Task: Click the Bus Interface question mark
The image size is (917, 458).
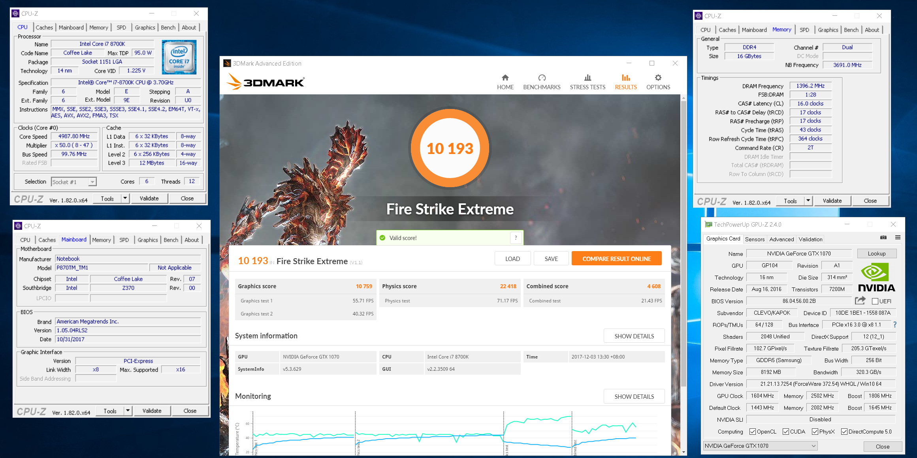Action: (895, 325)
